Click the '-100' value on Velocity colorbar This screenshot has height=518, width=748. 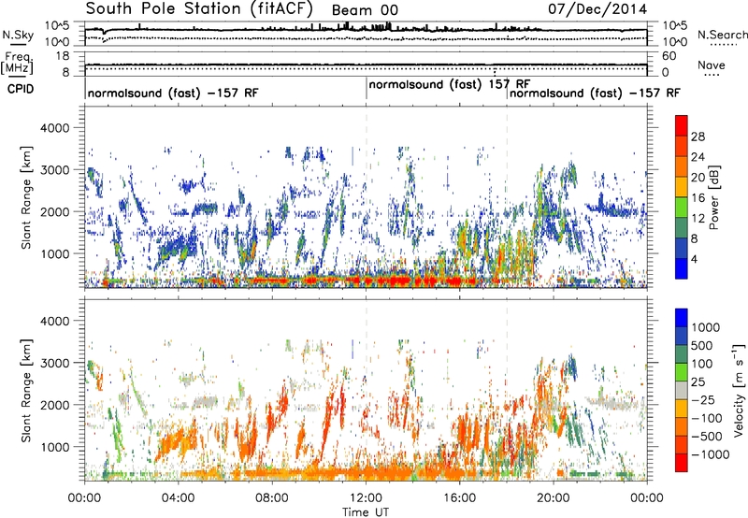click(707, 418)
